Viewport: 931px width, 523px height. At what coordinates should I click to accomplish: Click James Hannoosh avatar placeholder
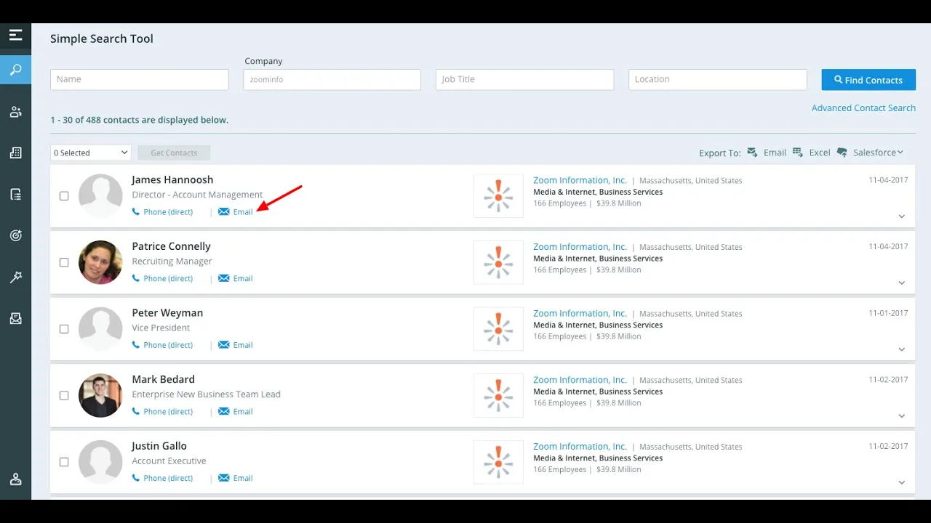[100, 196]
